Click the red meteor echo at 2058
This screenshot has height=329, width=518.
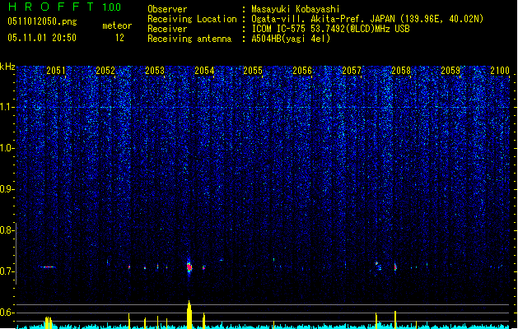pyautogui.click(x=395, y=267)
